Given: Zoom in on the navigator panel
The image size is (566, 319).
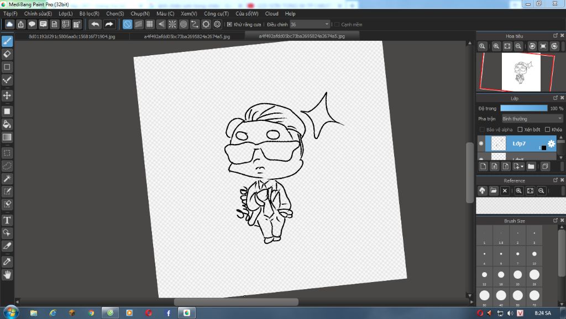Looking at the screenshot, I should [x=496, y=46].
